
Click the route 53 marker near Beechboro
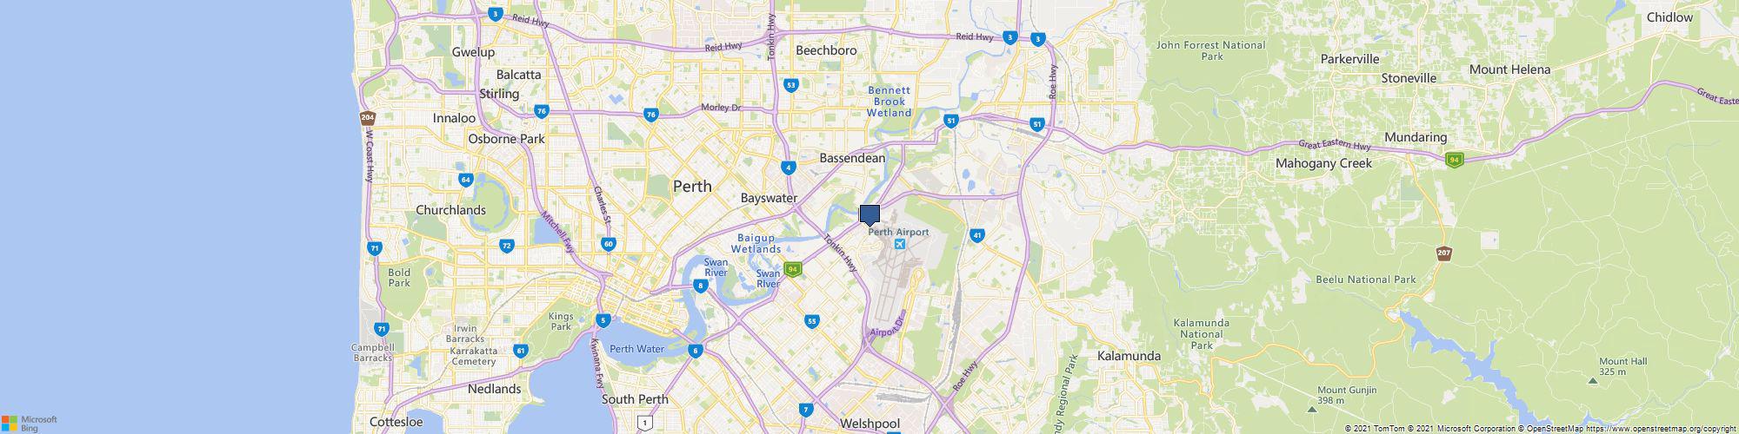click(x=790, y=85)
